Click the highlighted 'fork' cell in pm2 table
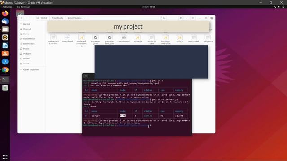Viewport: 287px width, 161px height. click(x=122, y=116)
